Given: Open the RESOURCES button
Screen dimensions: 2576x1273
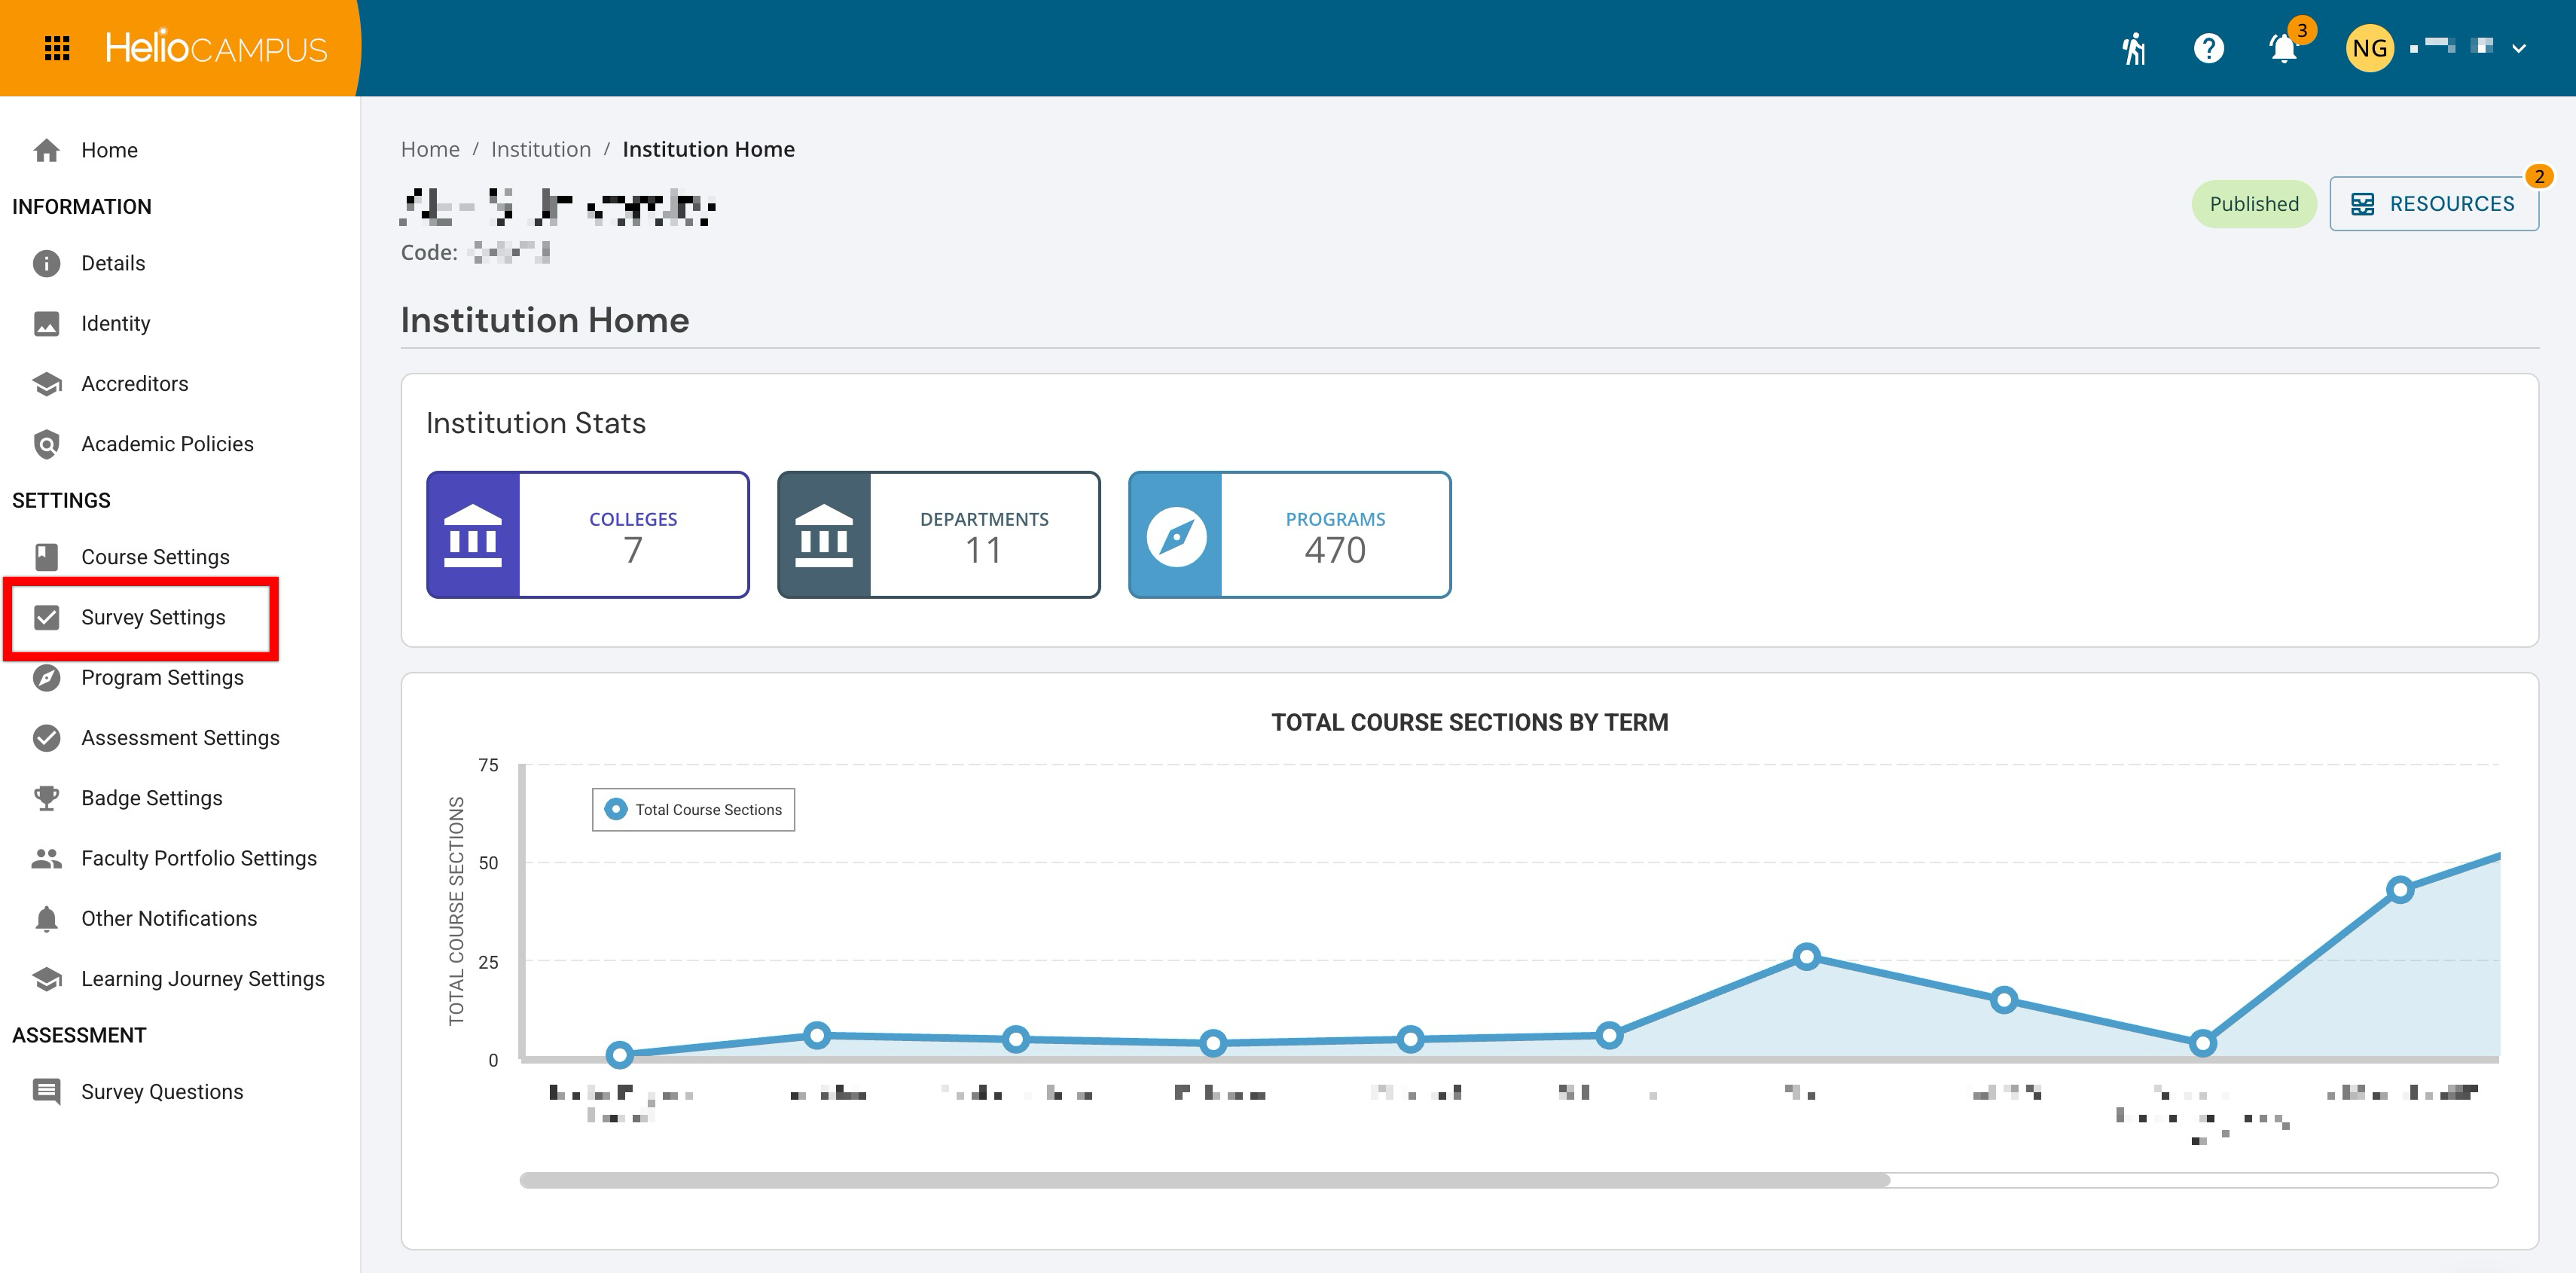Looking at the screenshot, I should (x=2433, y=204).
